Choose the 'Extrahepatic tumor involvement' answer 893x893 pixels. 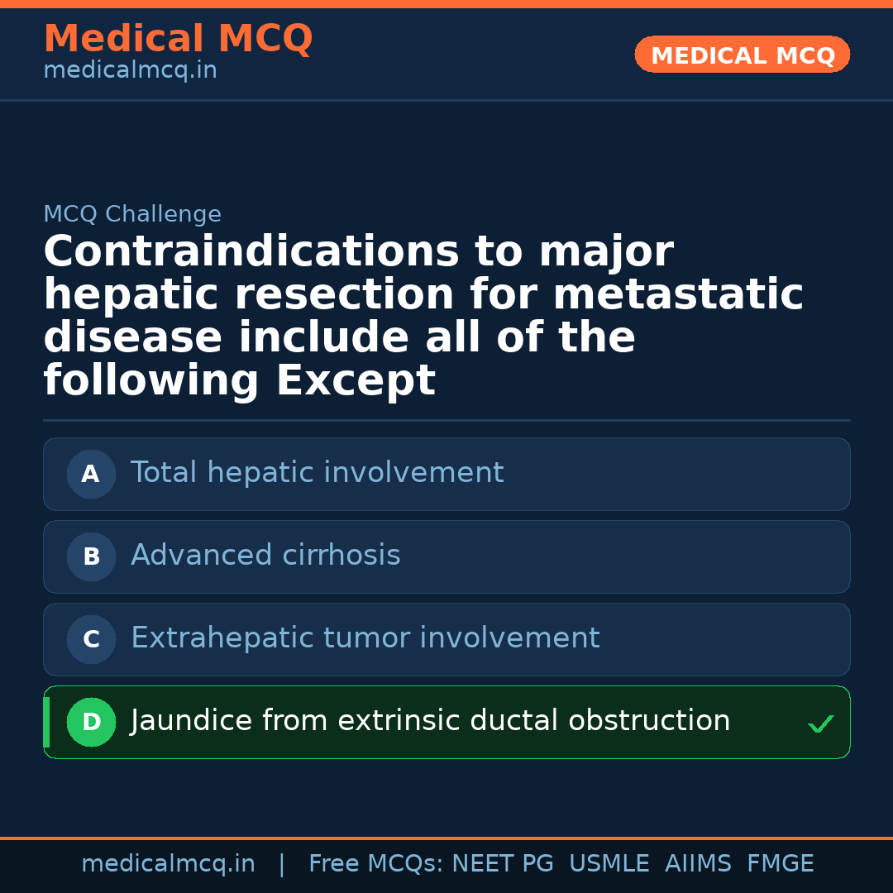coord(365,638)
